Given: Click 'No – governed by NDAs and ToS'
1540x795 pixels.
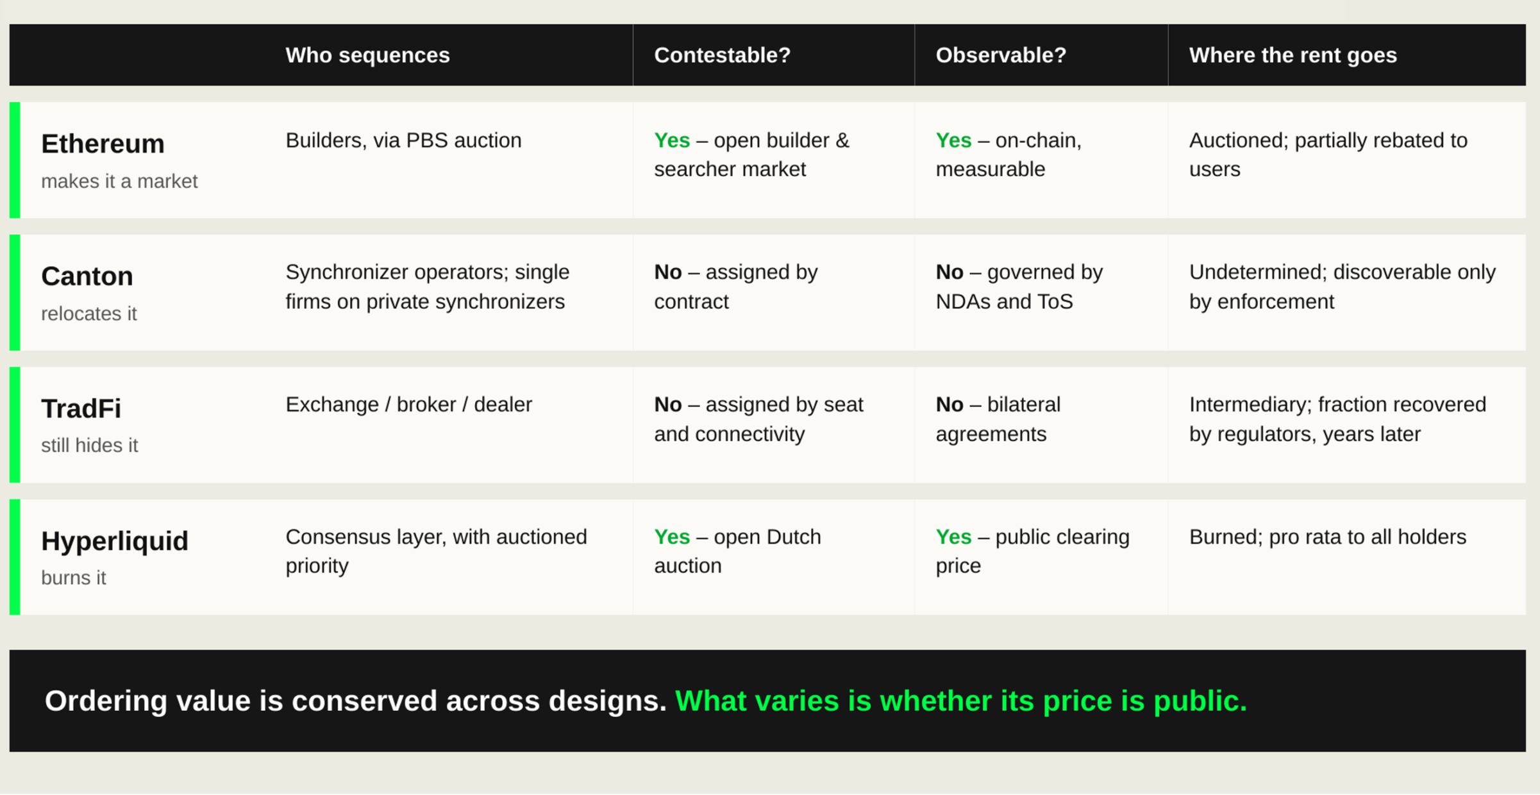Looking at the screenshot, I should click(1019, 287).
